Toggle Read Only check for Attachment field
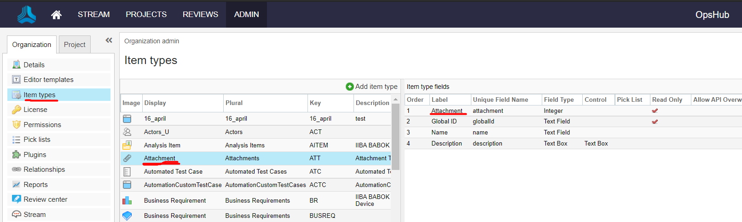This screenshot has width=742, height=222. [655, 111]
